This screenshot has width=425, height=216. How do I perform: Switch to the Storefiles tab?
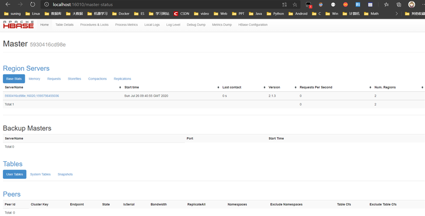74,79
